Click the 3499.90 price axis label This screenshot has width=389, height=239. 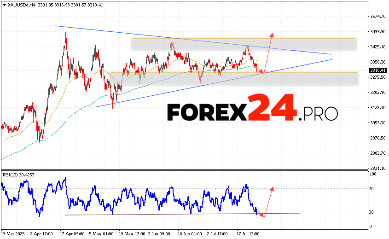pos(378,31)
